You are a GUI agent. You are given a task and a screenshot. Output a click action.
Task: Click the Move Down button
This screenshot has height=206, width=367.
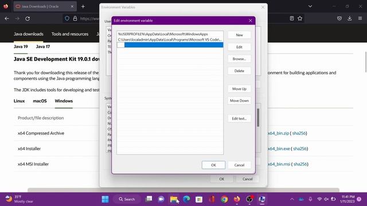point(239,101)
